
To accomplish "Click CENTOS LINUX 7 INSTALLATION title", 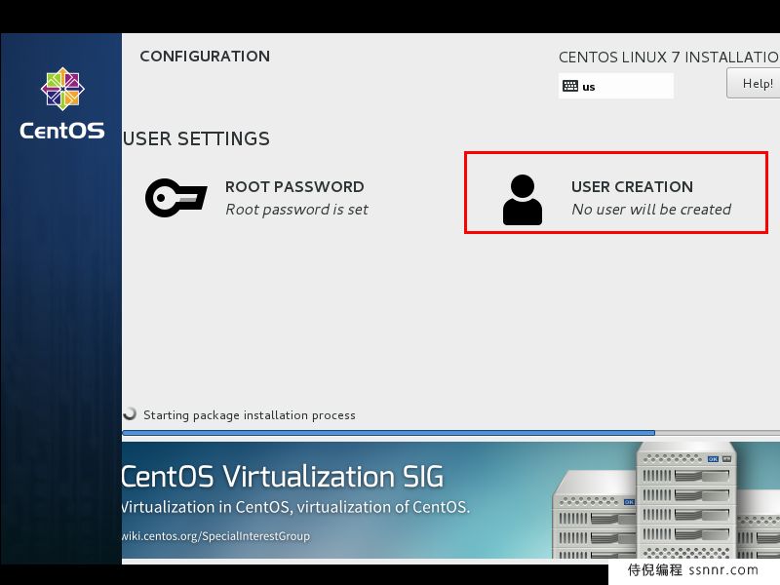I will (x=669, y=58).
